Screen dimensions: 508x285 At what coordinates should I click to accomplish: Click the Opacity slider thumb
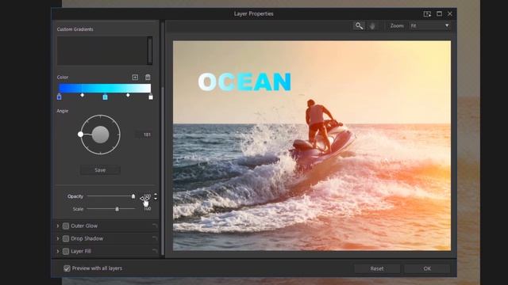133,196
